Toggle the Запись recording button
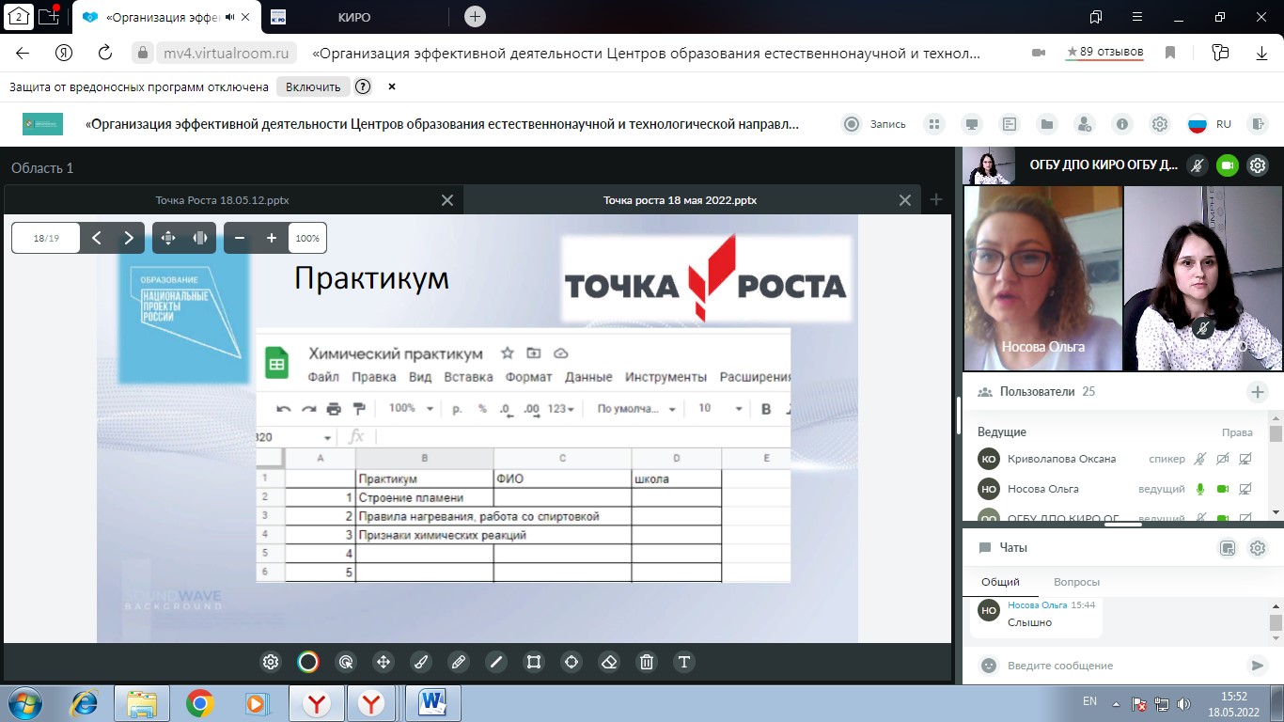The height and width of the screenshot is (722, 1284). (x=875, y=124)
